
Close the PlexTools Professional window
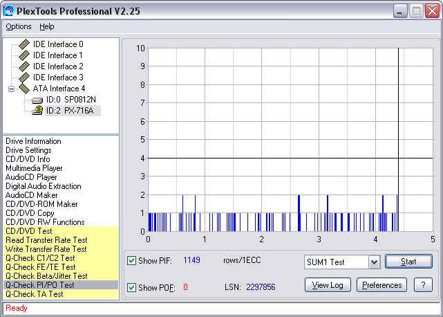click(x=432, y=11)
